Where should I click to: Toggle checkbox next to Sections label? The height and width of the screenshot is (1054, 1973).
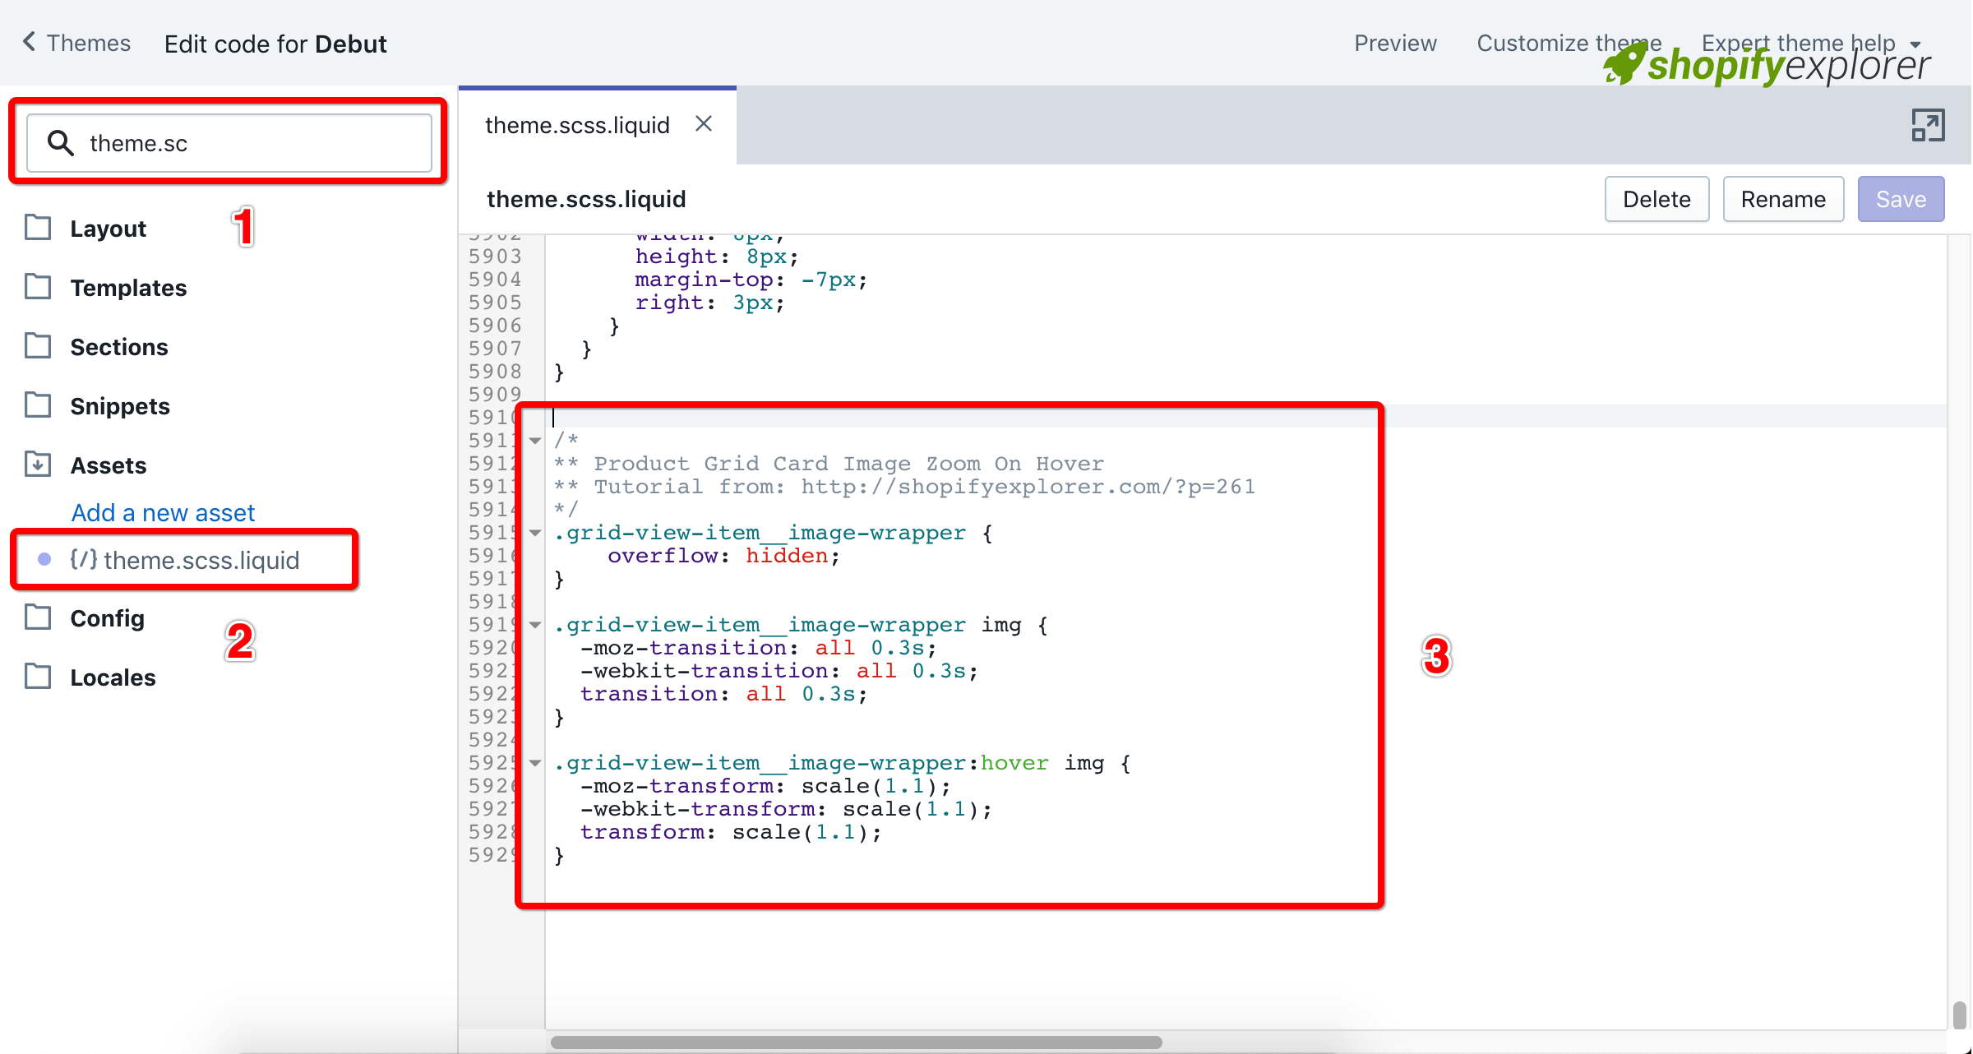pos(39,345)
